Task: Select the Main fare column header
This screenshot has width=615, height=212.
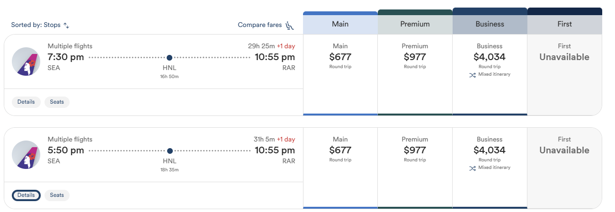Action: tap(340, 24)
